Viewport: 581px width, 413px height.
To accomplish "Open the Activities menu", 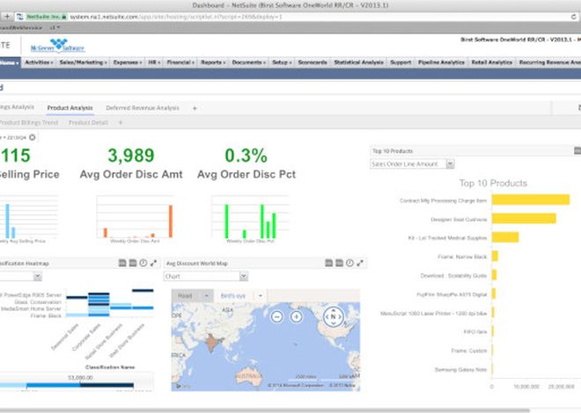I will click(x=39, y=62).
